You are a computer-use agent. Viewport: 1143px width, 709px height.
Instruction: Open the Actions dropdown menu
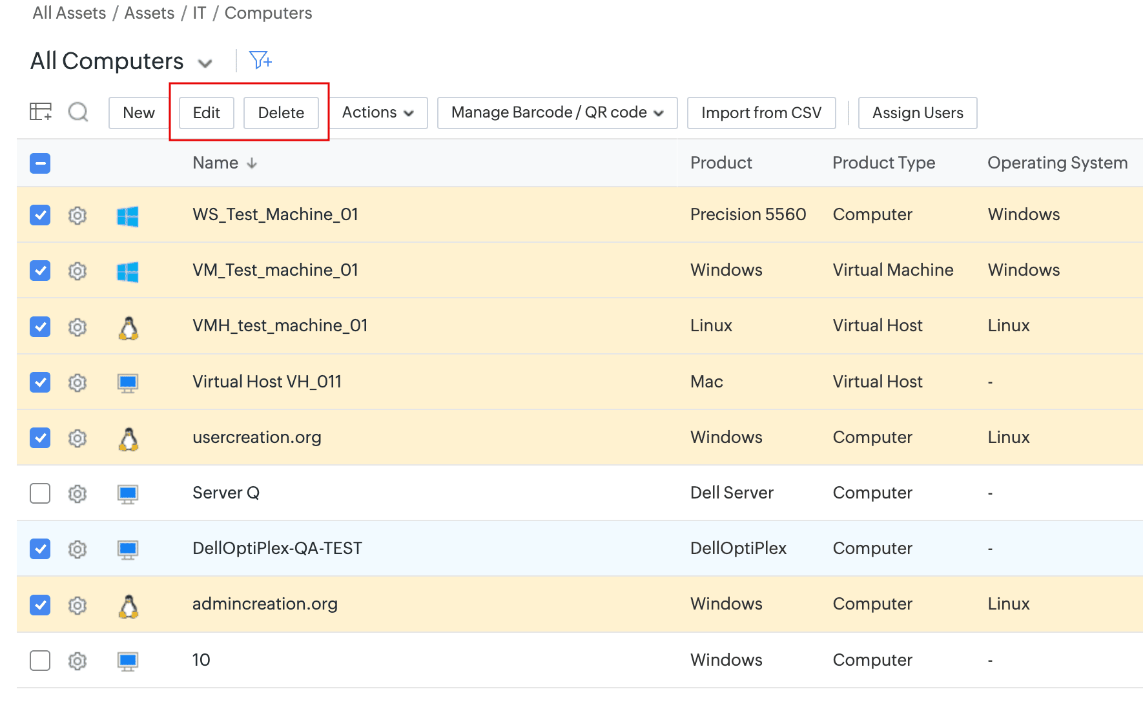point(378,112)
